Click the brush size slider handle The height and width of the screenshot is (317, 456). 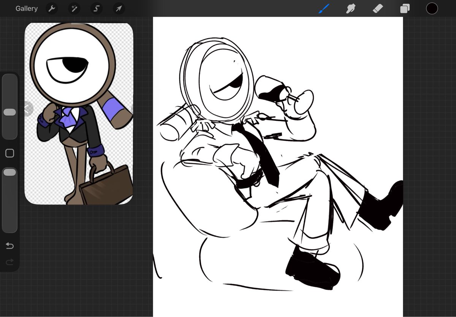click(x=9, y=112)
